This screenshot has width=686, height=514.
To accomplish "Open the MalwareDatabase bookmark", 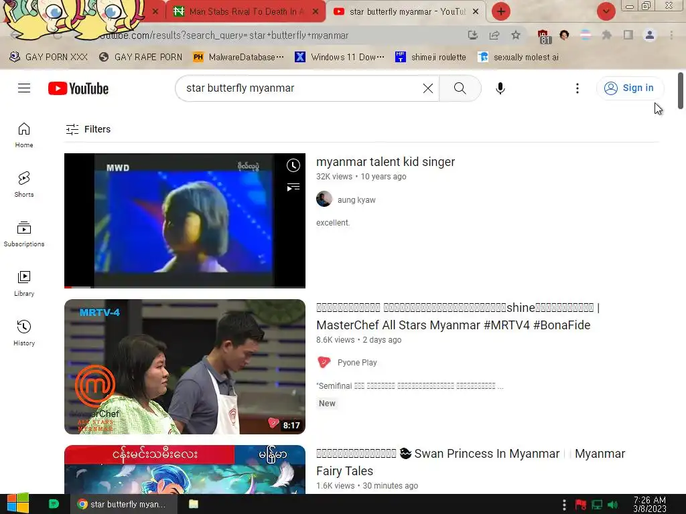I will (238, 57).
